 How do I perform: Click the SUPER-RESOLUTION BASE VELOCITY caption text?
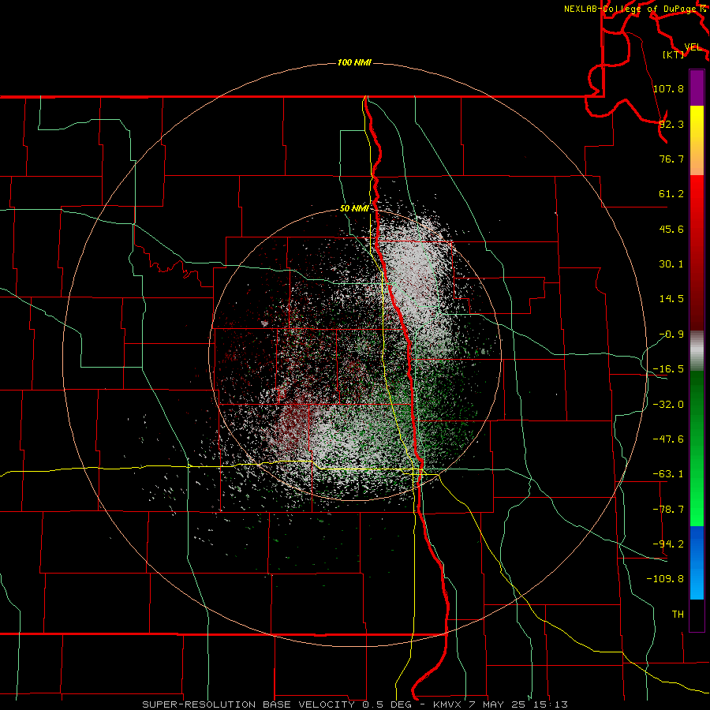coord(248,704)
